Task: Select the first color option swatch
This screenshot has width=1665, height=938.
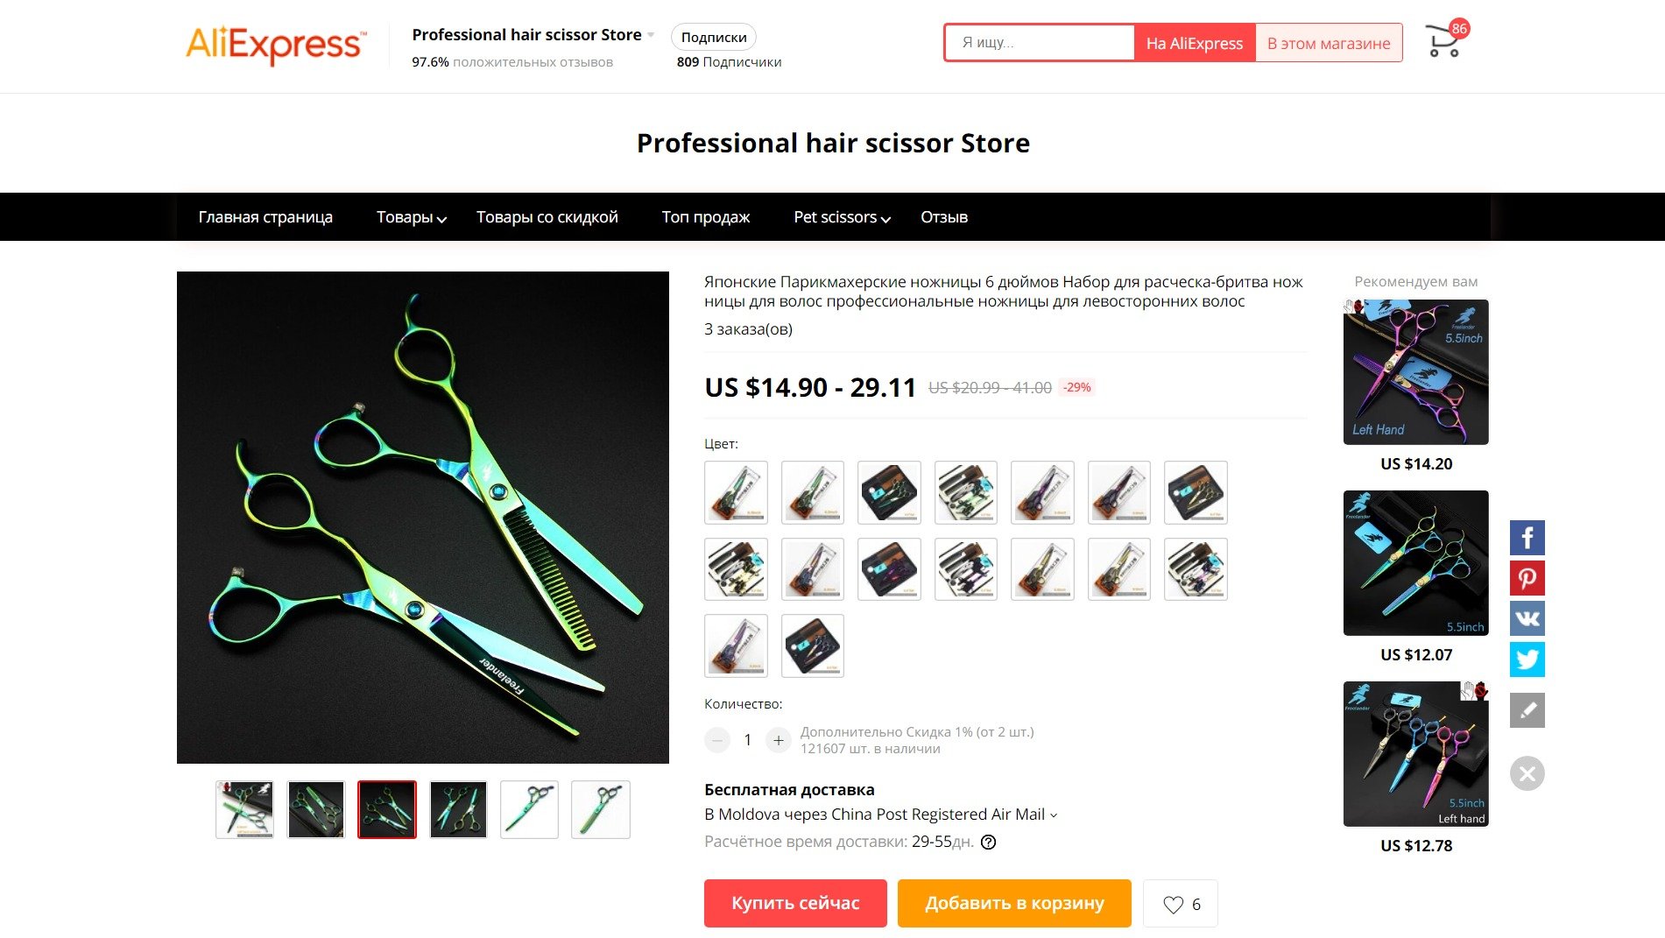Action: (x=736, y=492)
